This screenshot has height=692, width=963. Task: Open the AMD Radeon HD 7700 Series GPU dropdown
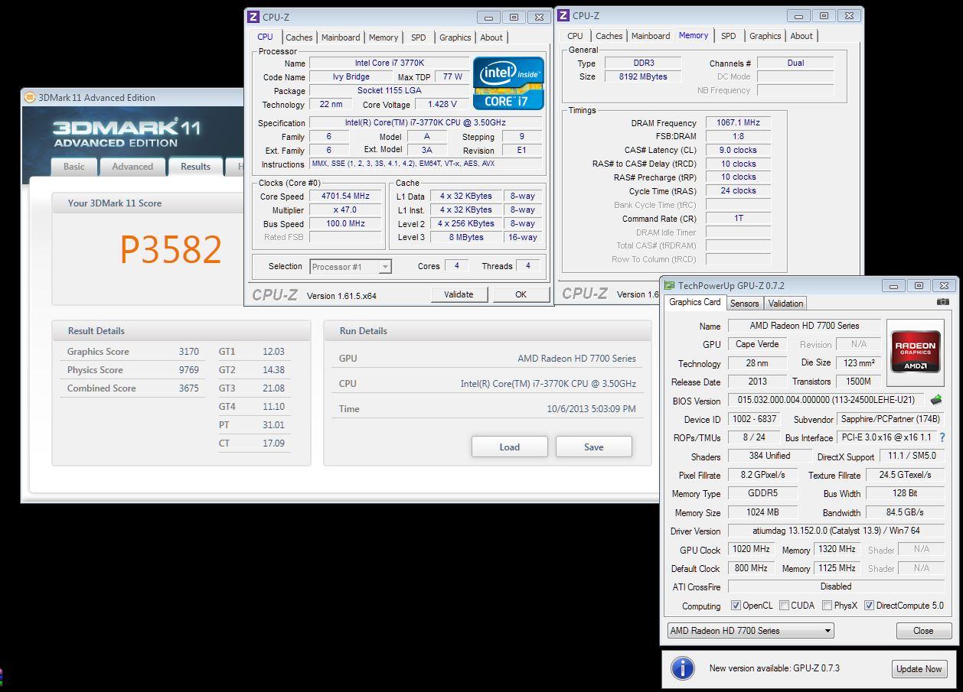coord(749,631)
